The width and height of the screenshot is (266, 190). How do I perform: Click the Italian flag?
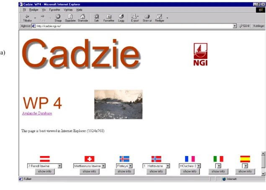point(218,159)
